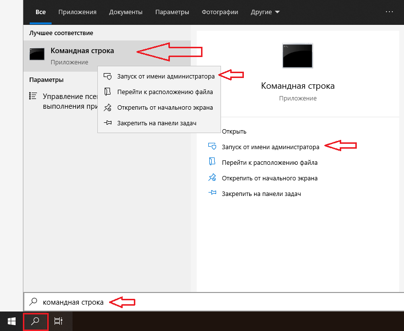Viewport: 404px width, 331px height.
Task: Click the taskbar search magnifier icon
Action: [x=36, y=321]
